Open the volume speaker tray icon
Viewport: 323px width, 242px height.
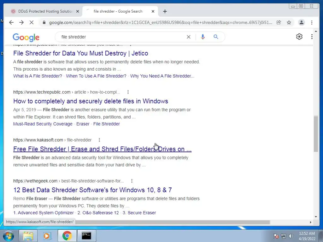[x=291, y=236]
